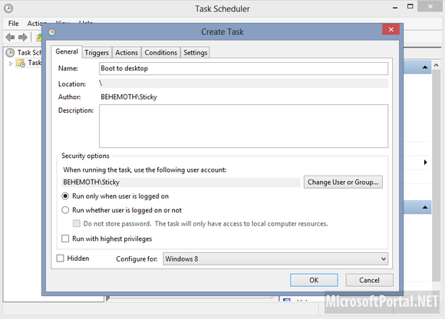This screenshot has height=319, width=445.
Task: Open the Conditions tab
Action: pyautogui.click(x=160, y=52)
